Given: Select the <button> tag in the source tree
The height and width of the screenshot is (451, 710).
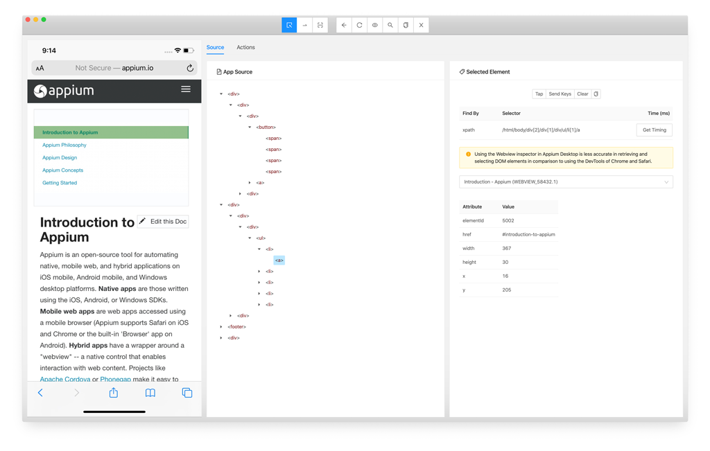Looking at the screenshot, I should (266, 127).
